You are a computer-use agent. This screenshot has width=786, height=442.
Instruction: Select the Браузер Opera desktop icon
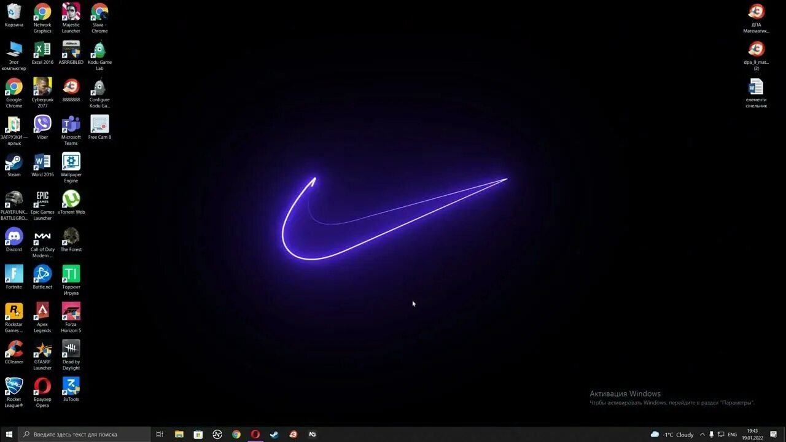coord(42,393)
